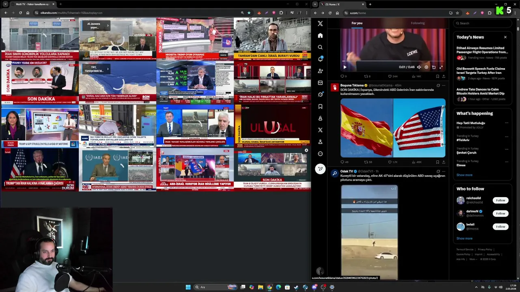Unmute the X video speaker
The height and width of the screenshot is (292, 520).
point(419,67)
